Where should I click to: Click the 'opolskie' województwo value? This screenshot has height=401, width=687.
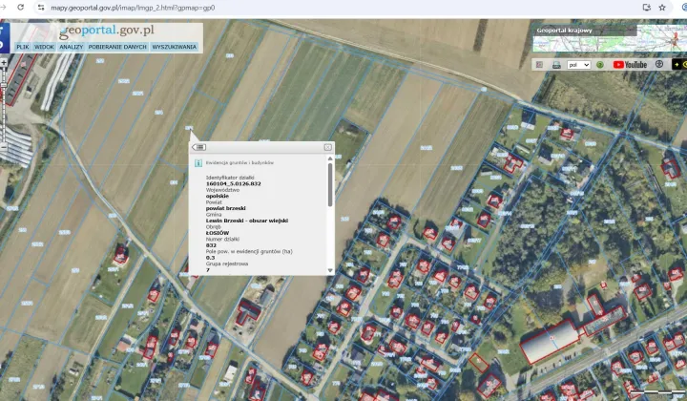tap(218, 196)
